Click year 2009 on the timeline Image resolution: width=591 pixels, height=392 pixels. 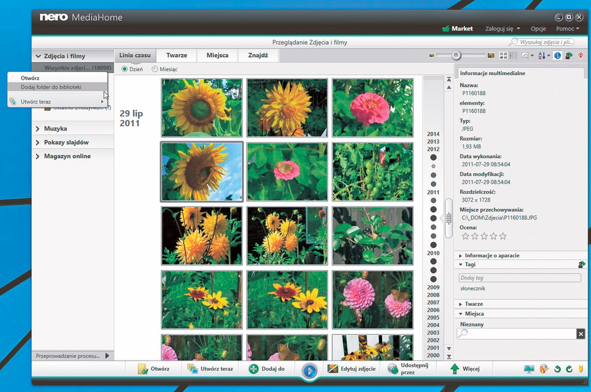pyautogui.click(x=433, y=287)
